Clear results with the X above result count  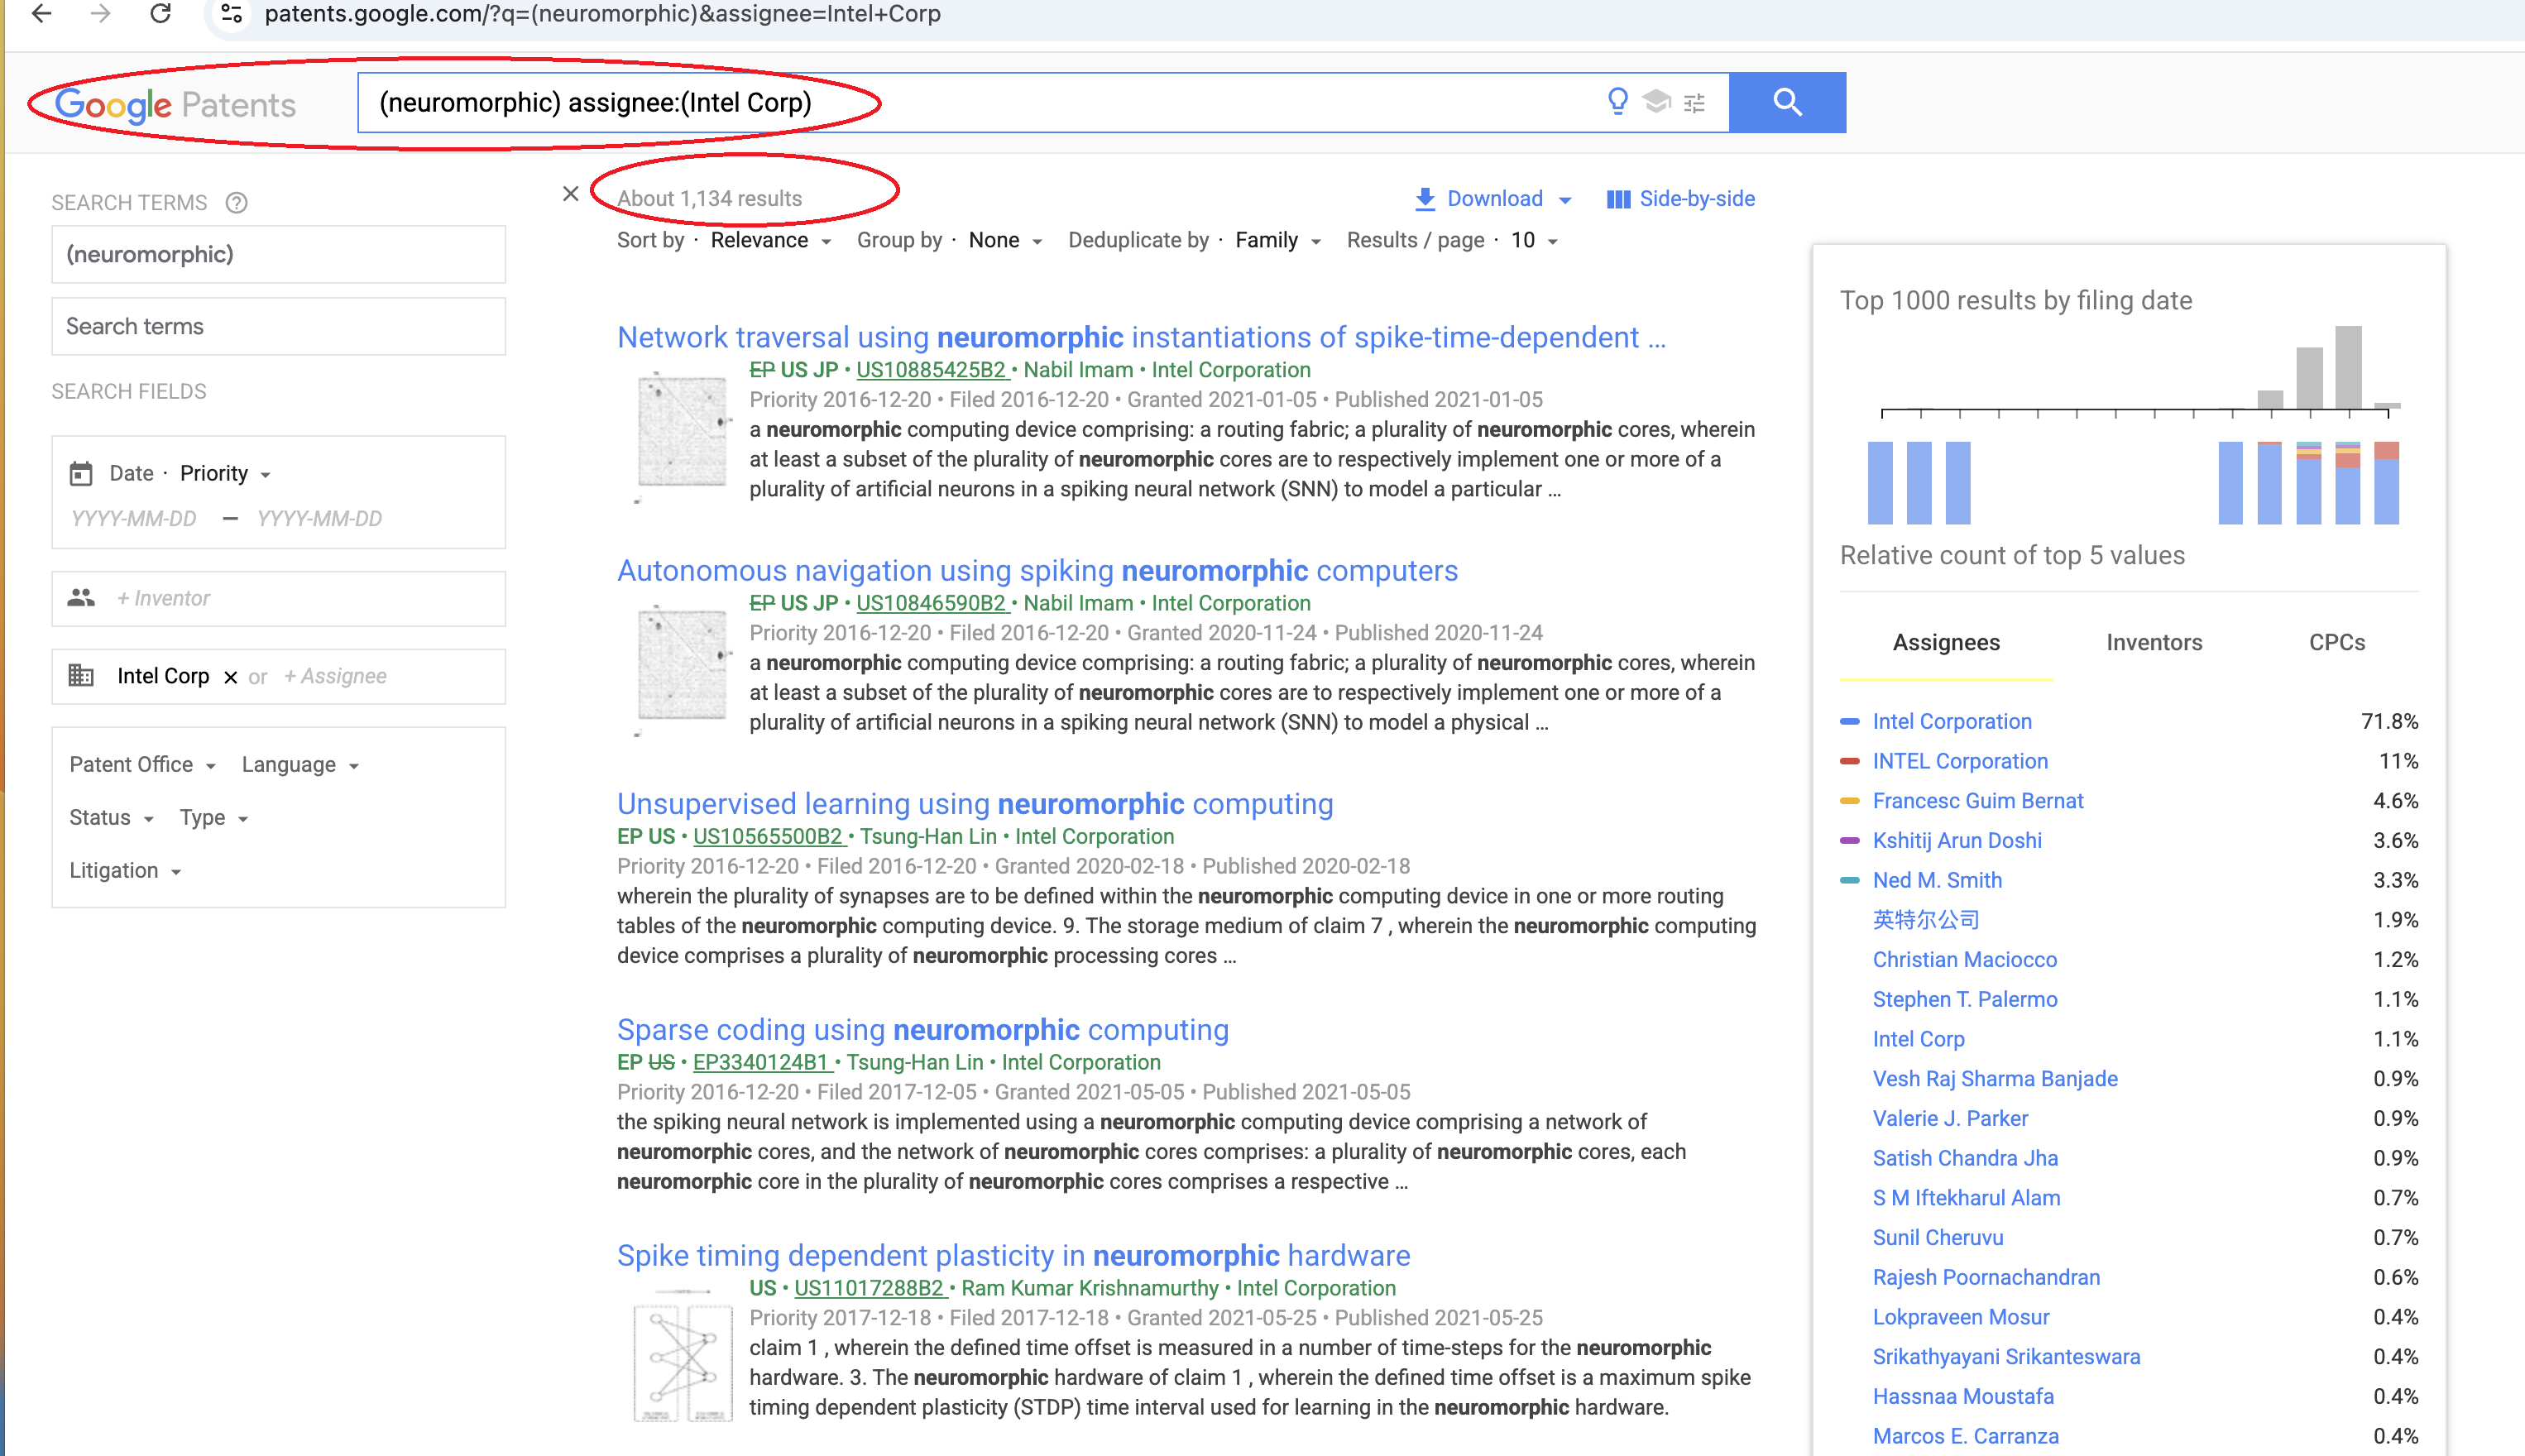571,194
